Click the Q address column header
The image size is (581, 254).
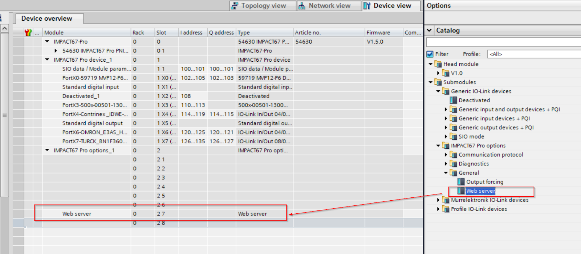[x=222, y=33]
